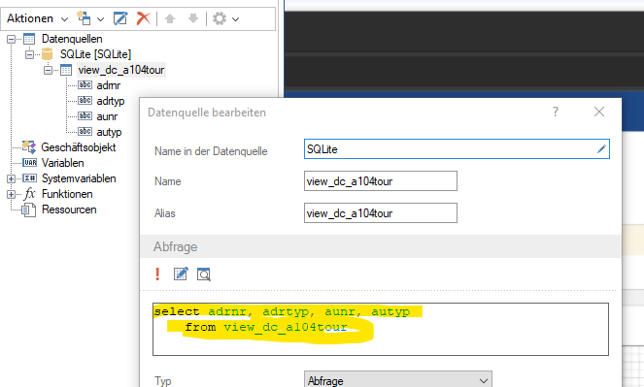Screen dimensions: 644x387
Task: Collapse the view_dc_a104tour node
Action: point(48,70)
